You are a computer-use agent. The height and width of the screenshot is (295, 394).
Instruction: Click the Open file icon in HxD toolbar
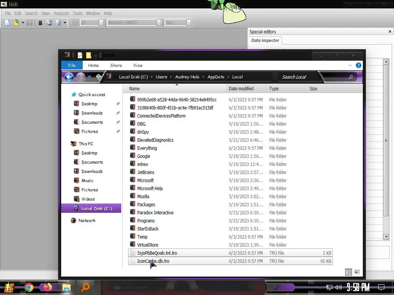coord(16,23)
